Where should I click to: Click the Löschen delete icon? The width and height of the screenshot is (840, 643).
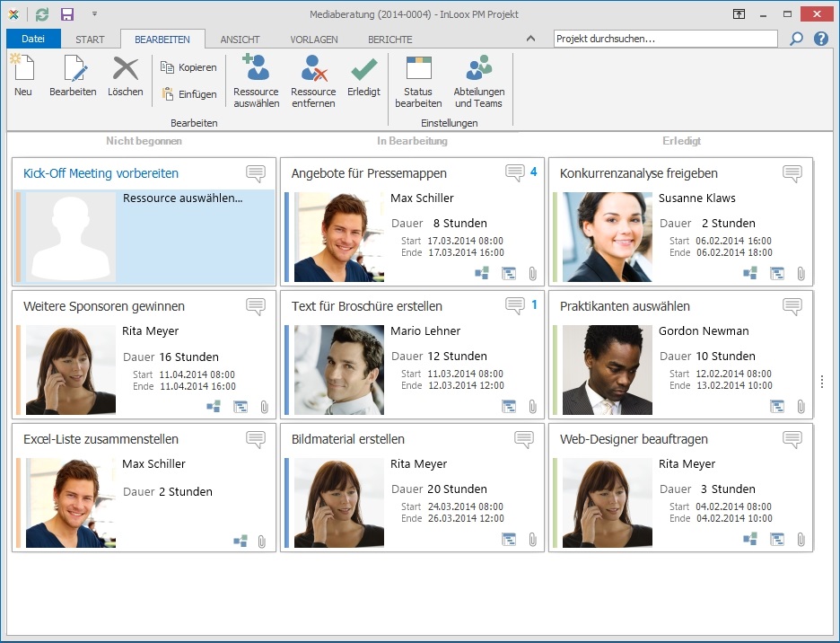(x=126, y=75)
